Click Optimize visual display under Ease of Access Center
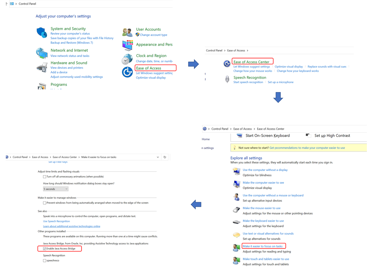This screenshot has height=276, width=367. coord(289,67)
